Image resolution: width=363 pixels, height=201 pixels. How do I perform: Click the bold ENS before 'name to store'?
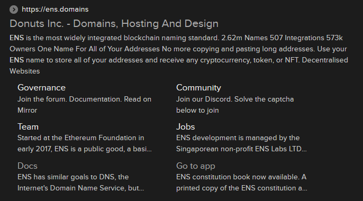point(17,60)
